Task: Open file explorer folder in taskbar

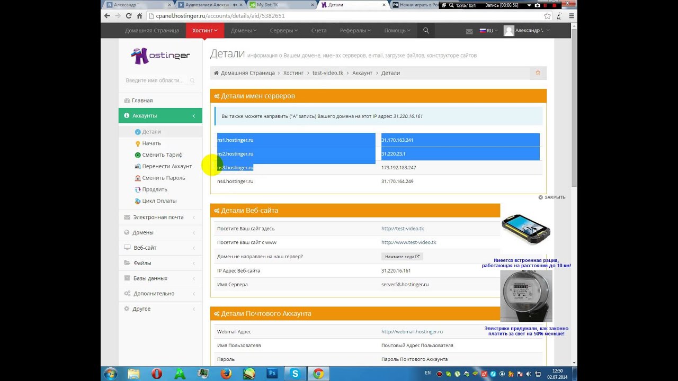Action: pyautogui.click(x=133, y=374)
